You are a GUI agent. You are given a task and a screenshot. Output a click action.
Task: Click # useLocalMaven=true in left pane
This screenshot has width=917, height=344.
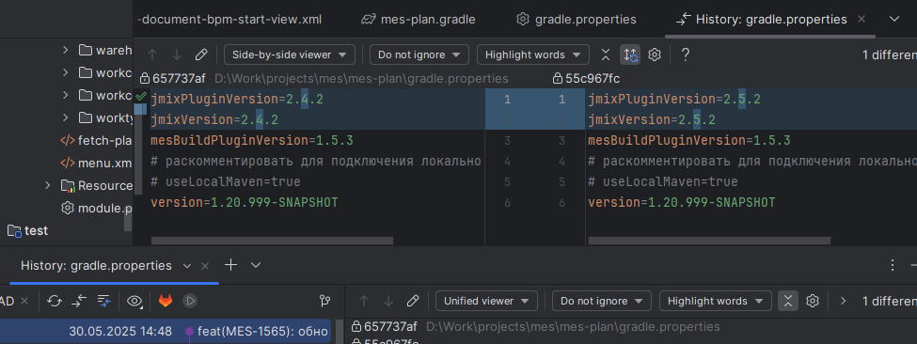pos(225,182)
